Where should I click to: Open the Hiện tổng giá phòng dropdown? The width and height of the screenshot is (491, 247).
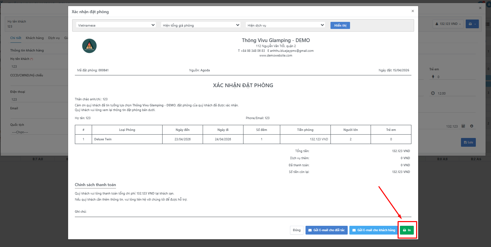coord(201,25)
